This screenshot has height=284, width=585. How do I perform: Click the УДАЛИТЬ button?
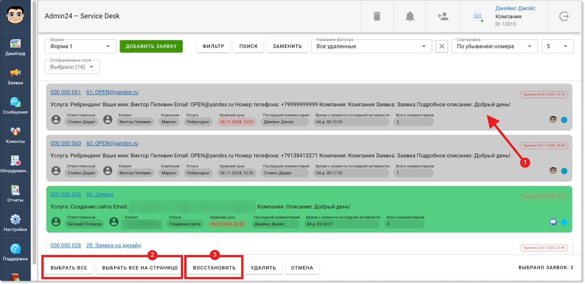point(263,268)
